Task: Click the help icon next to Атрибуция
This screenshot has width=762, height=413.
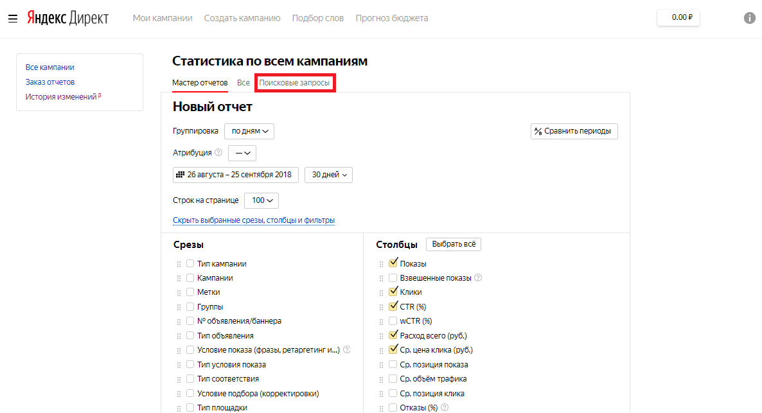Action: (x=218, y=153)
